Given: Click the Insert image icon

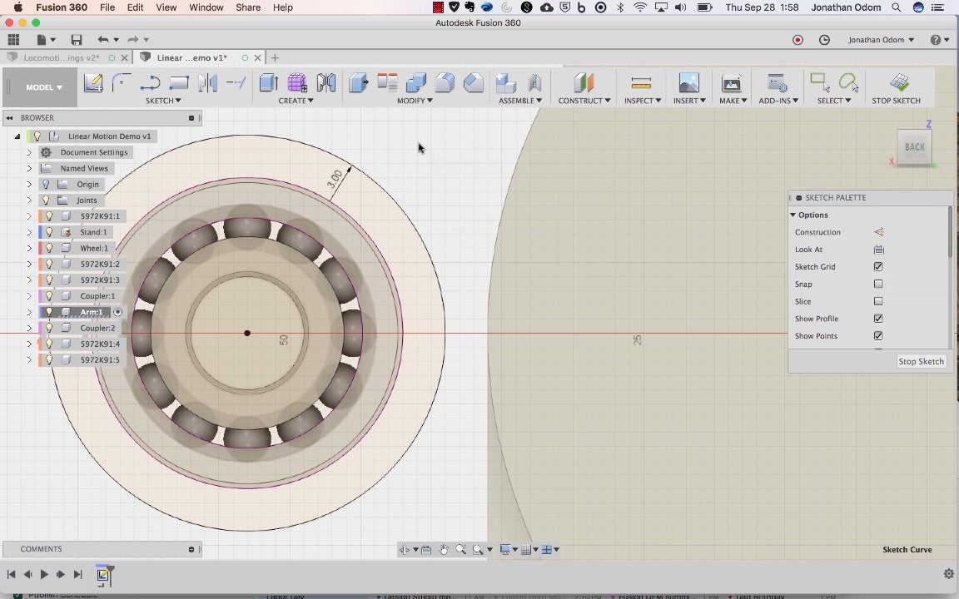Looking at the screenshot, I should pyautogui.click(x=688, y=82).
